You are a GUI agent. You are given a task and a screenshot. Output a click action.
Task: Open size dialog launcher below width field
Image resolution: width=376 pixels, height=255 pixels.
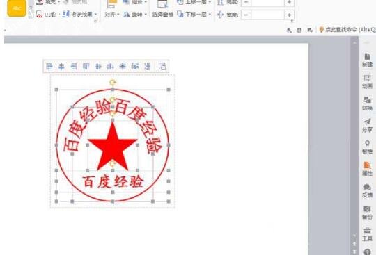pyautogui.click(x=292, y=21)
